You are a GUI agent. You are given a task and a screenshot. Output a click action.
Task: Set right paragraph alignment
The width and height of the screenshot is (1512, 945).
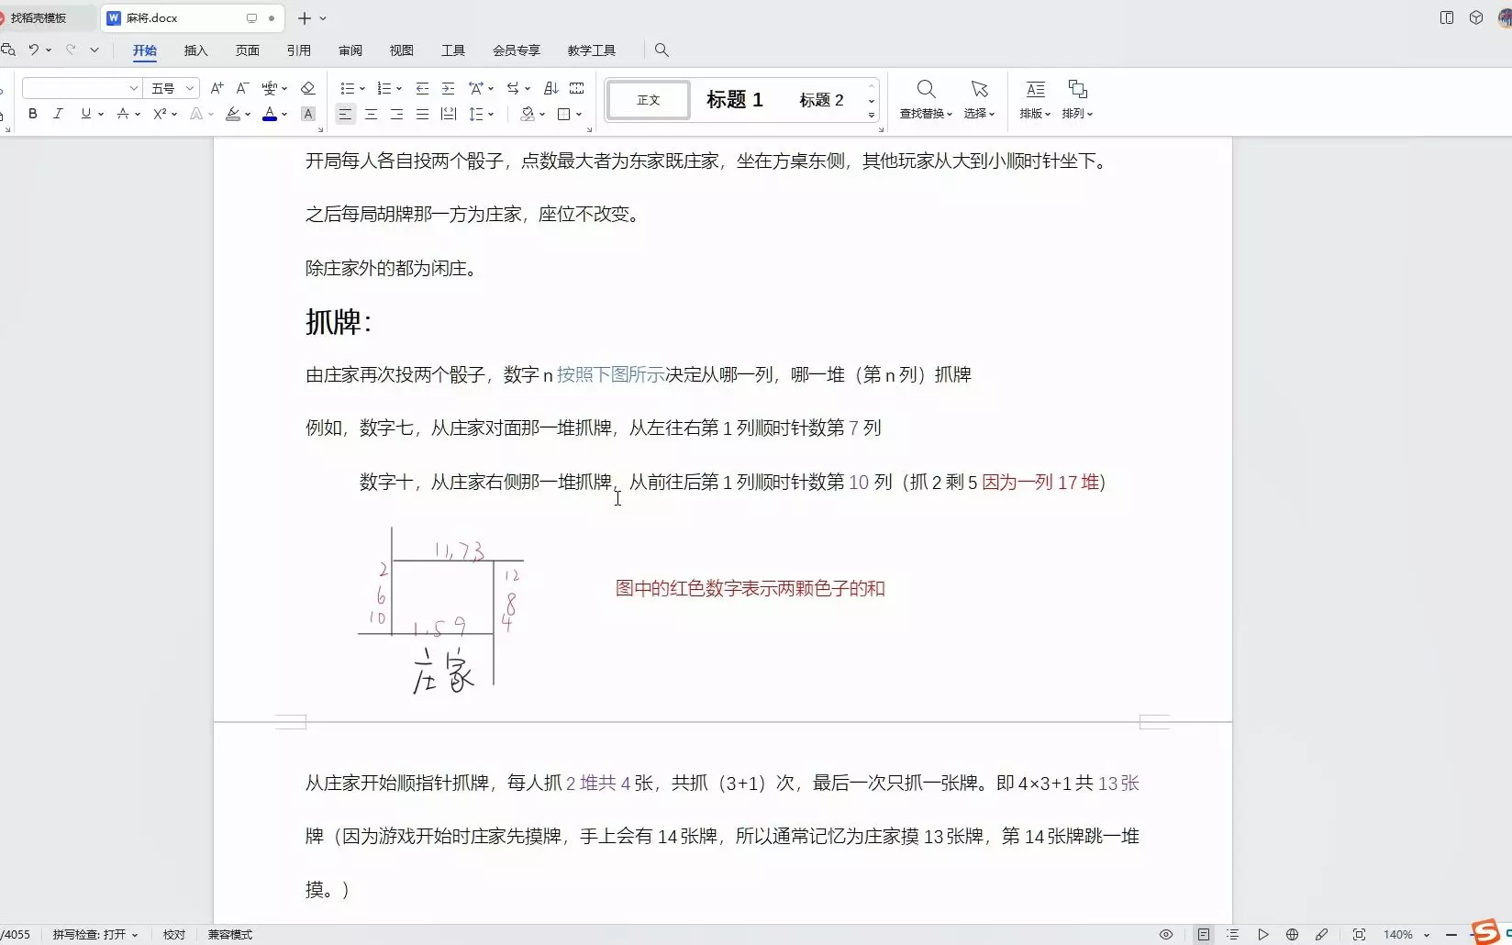[396, 114]
